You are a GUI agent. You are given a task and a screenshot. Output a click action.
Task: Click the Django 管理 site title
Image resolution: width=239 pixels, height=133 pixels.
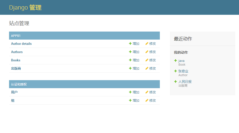tap(25, 8)
